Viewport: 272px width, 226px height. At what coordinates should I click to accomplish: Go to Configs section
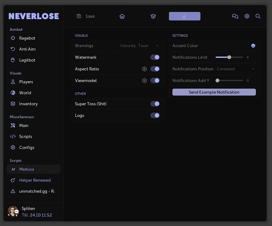click(26, 147)
